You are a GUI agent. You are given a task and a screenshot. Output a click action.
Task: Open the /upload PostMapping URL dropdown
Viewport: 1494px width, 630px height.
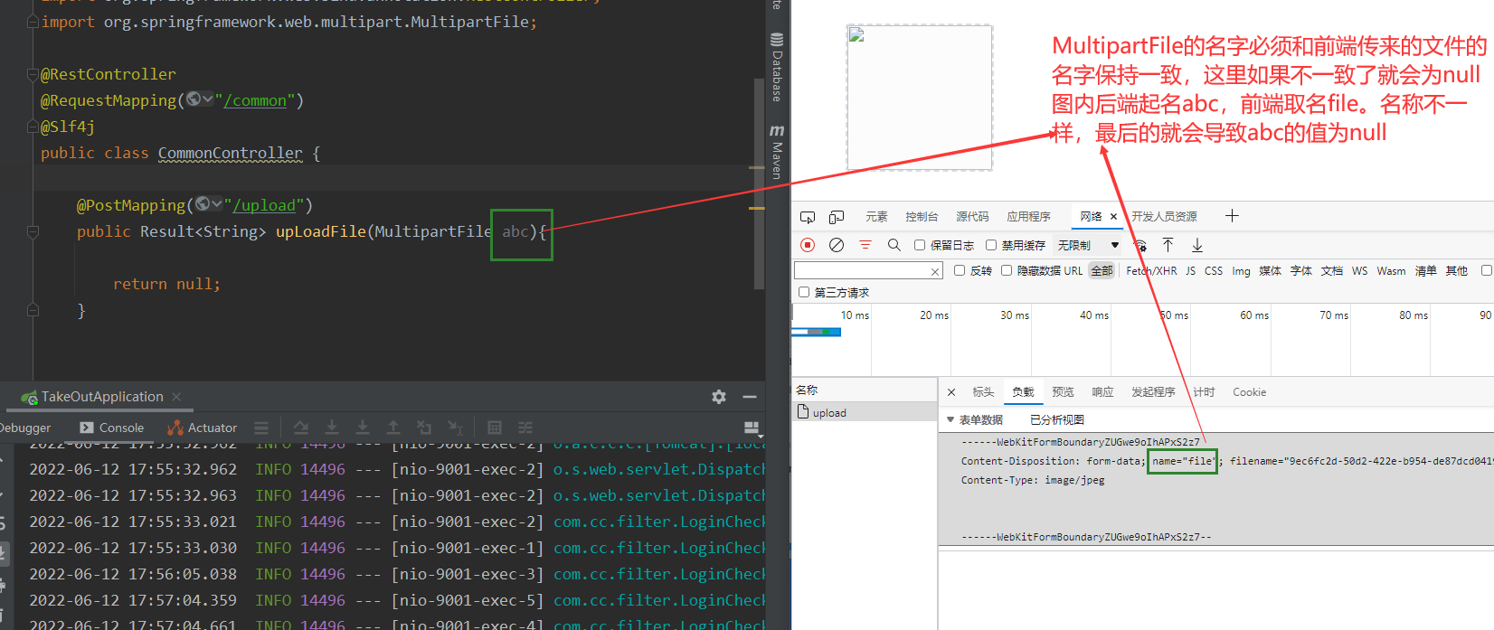coord(209,205)
